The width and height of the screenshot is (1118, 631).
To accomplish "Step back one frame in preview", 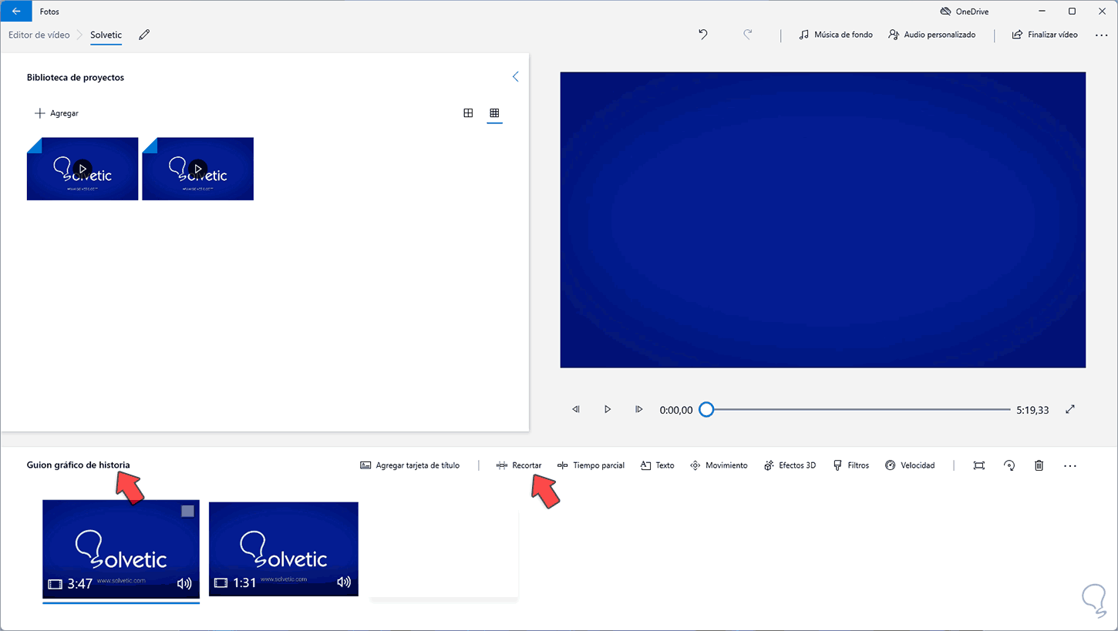I will click(x=576, y=410).
